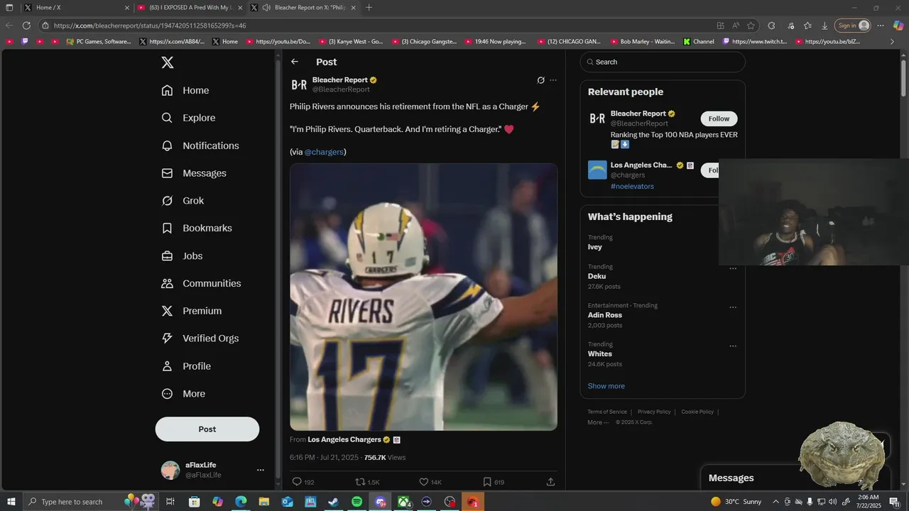Screen dimensions: 909x511
Task: Open options for Adin Ross trend
Action: coord(733,307)
